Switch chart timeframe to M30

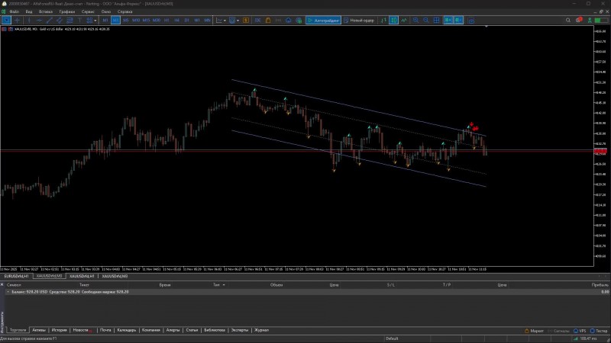click(157, 21)
